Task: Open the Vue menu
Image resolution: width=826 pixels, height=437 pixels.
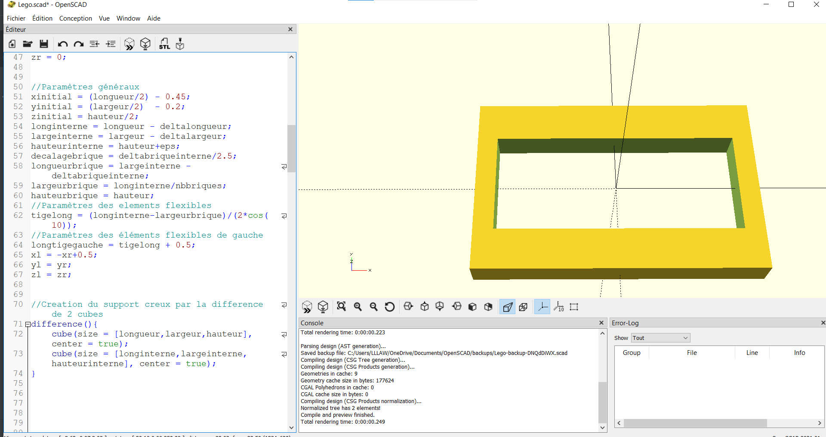Action: [x=104, y=18]
